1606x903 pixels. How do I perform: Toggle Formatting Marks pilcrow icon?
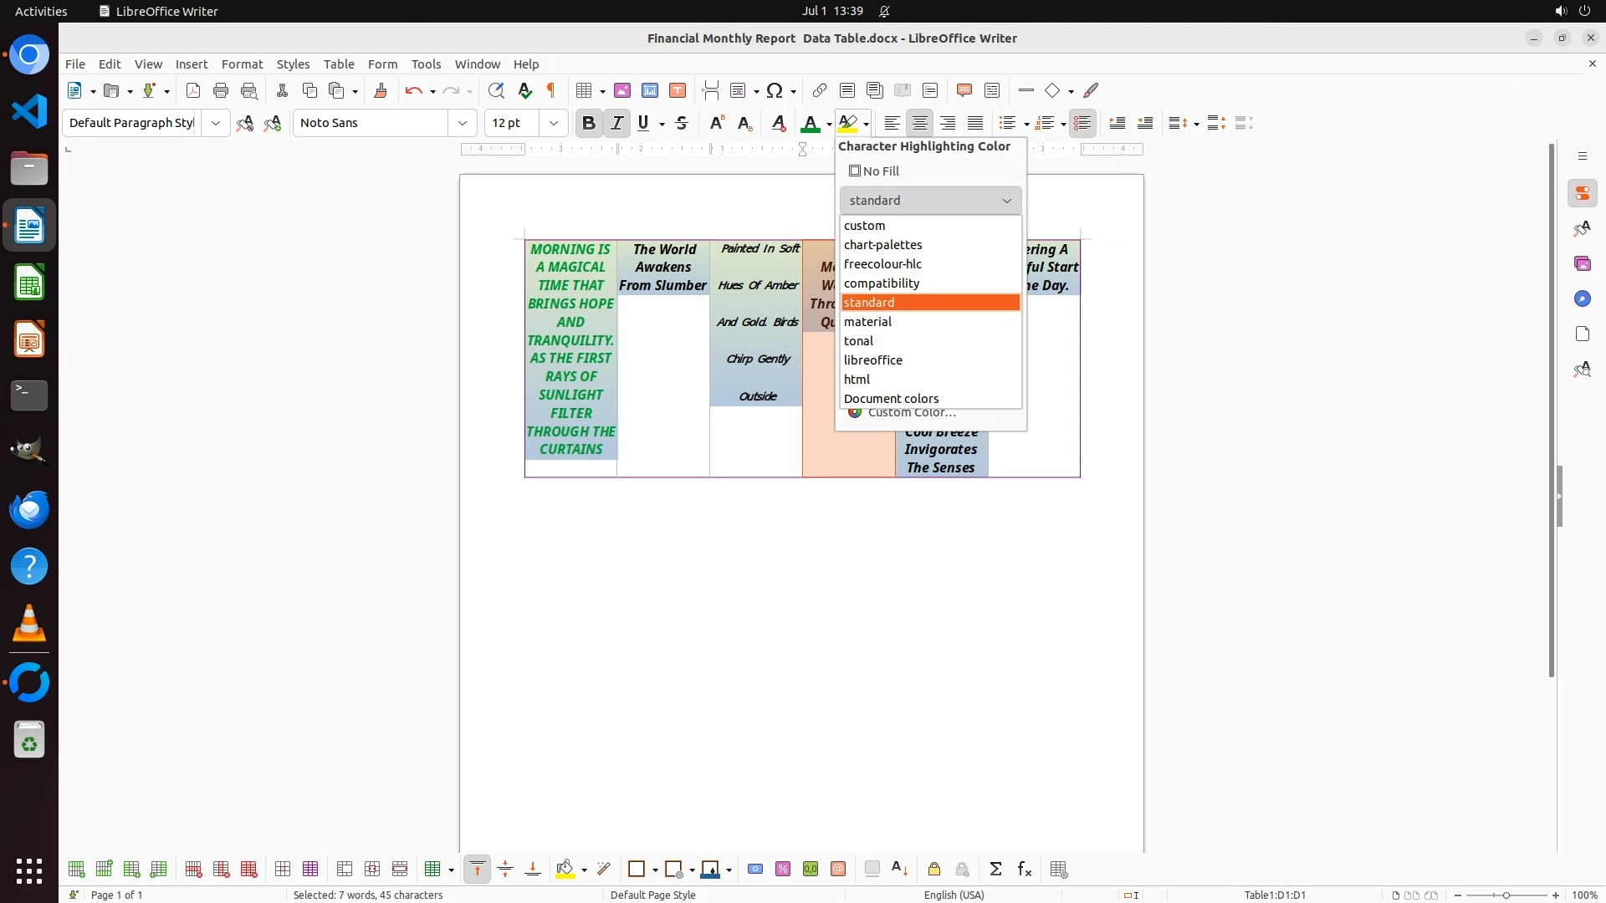(x=551, y=90)
